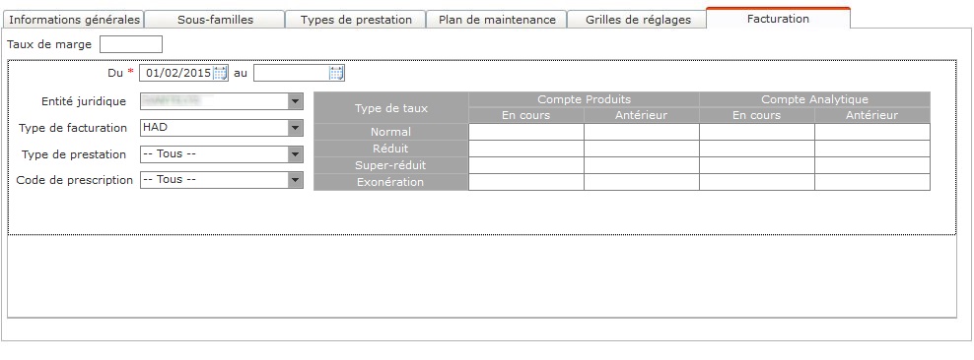
Task: Select Normal row Compte Analytique Antérieur cell
Action: pyautogui.click(x=872, y=132)
